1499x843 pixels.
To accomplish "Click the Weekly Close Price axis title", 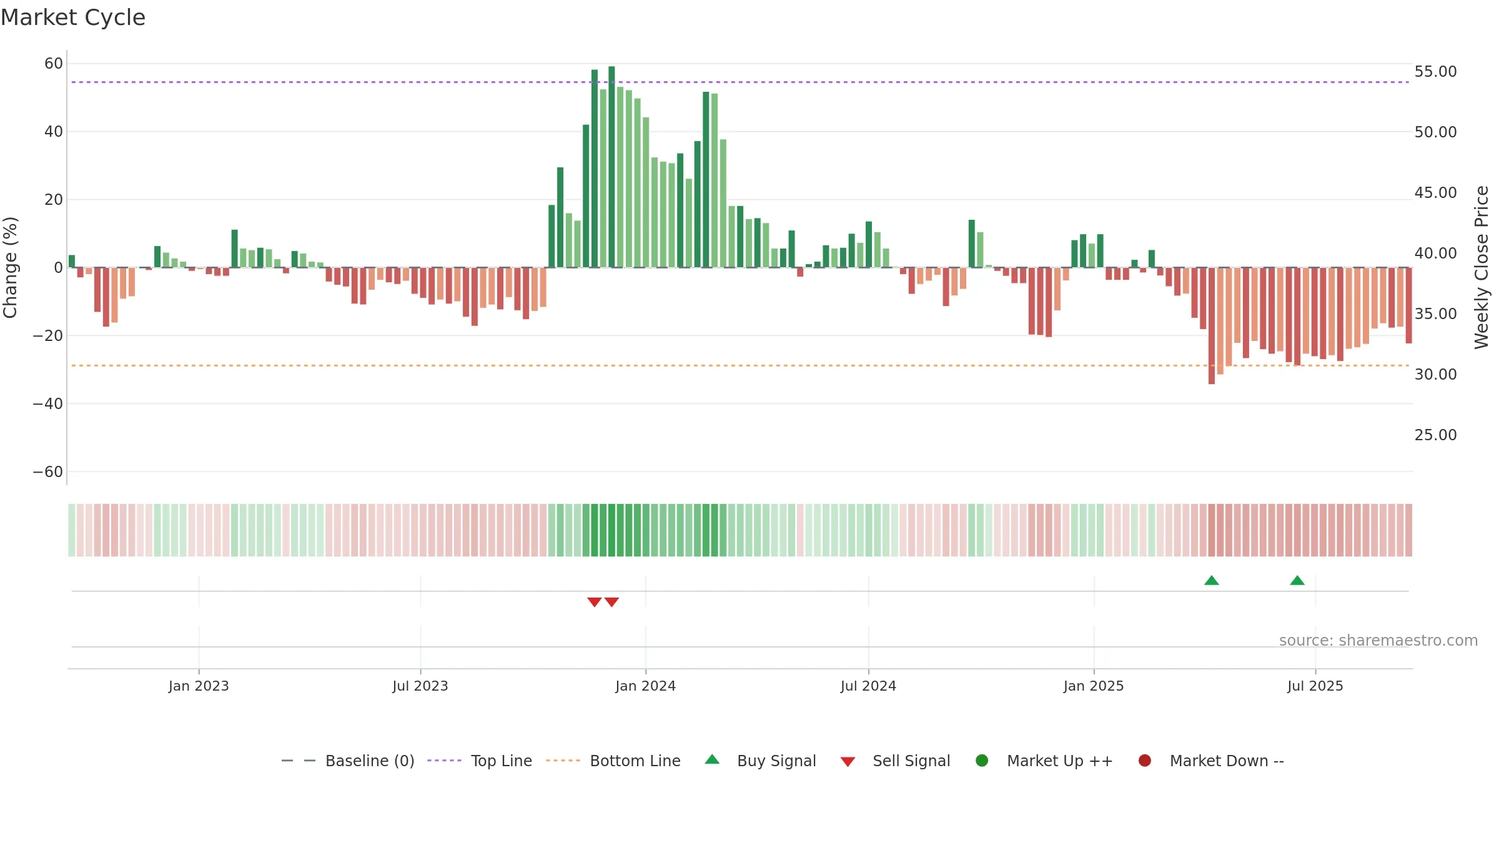I will [1482, 267].
